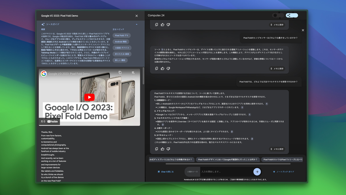Open the video playlist icon
346x195 pixels.
[x=133, y=73]
